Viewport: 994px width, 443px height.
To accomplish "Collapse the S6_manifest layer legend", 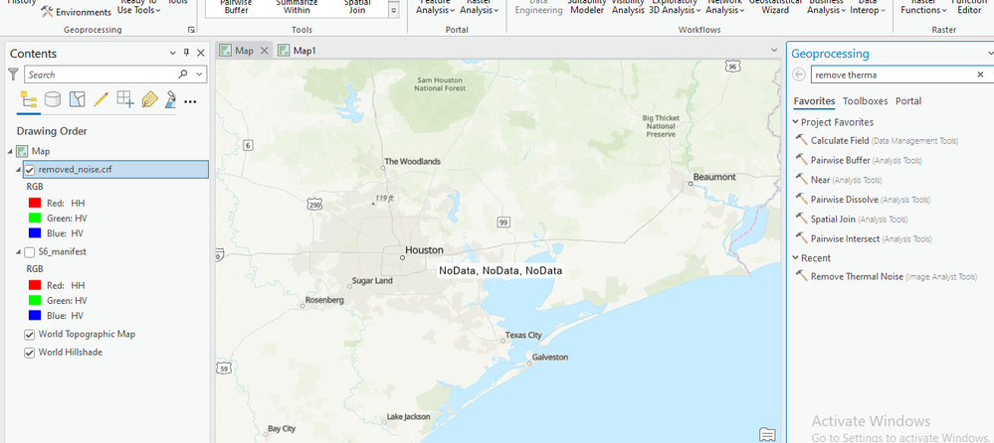I will coord(18,252).
